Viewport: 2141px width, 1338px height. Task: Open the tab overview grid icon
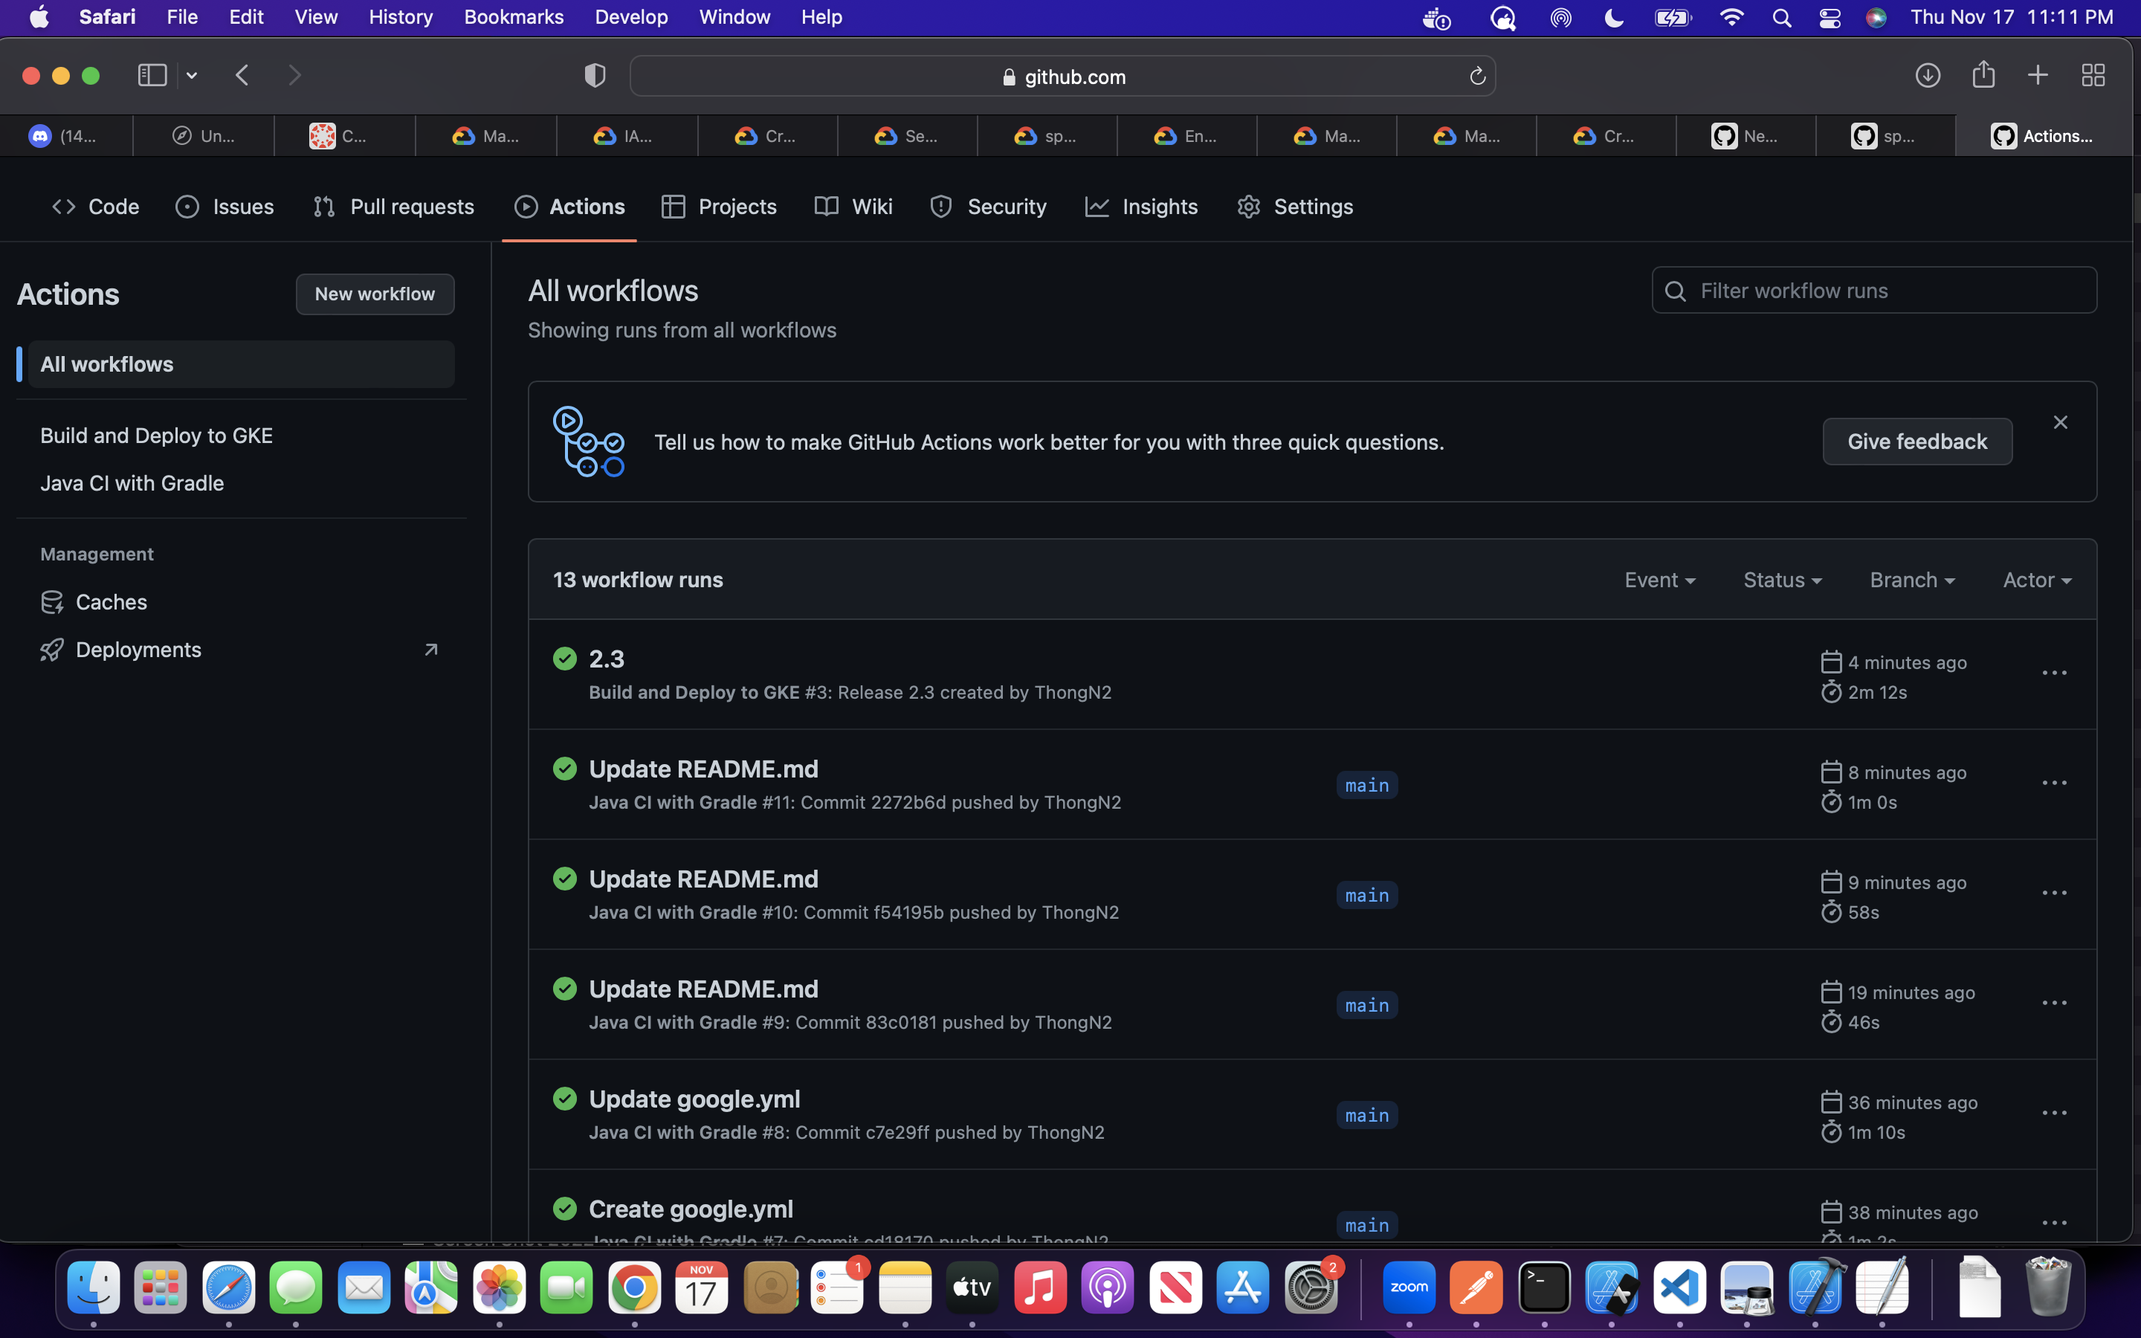[x=2093, y=75]
